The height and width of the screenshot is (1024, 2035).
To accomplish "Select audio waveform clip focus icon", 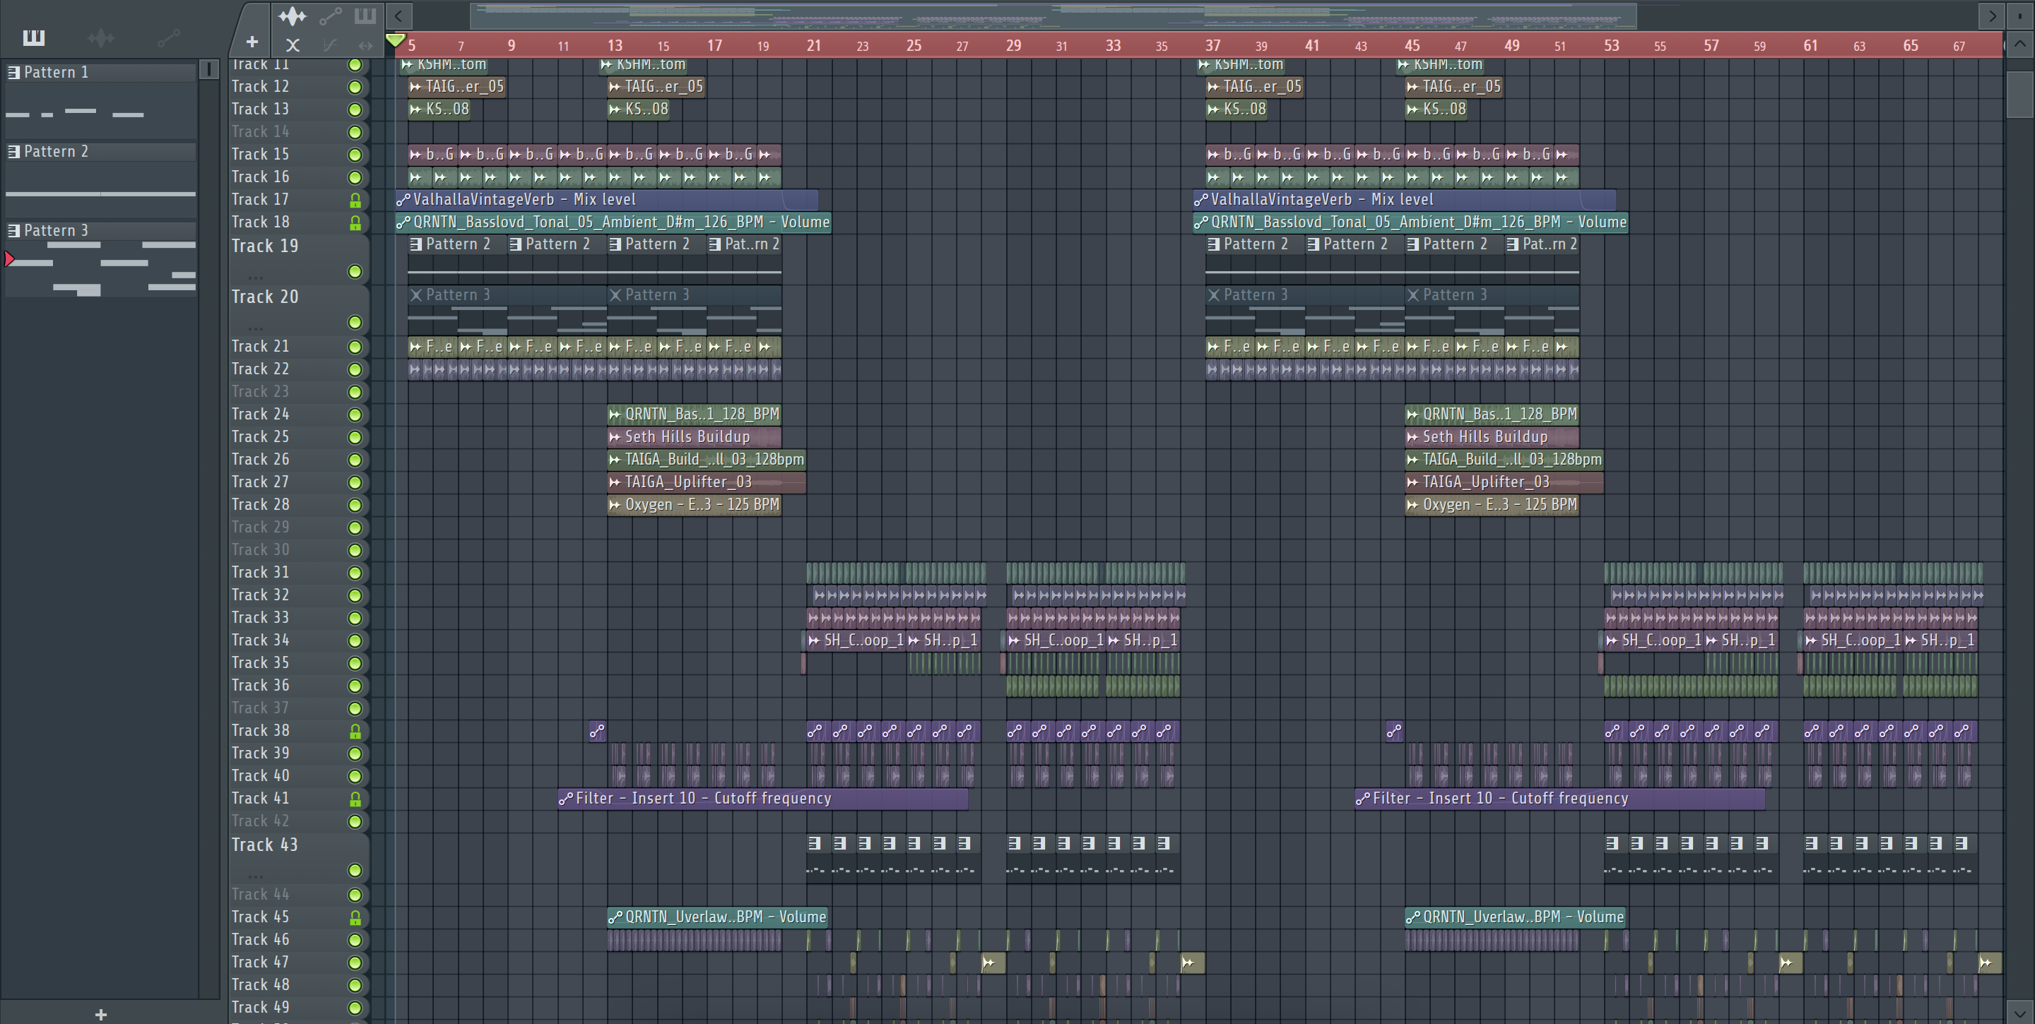I will pyautogui.click(x=293, y=15).
